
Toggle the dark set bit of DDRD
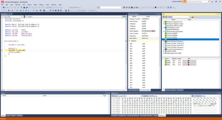(x=188, y=63)
